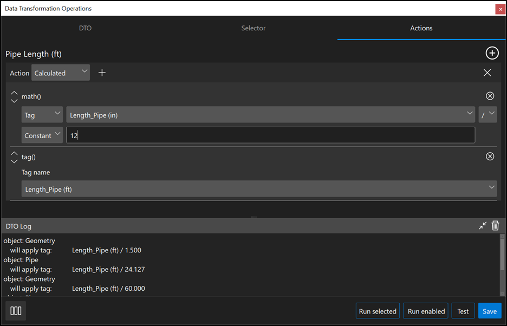Clear the DTO Log with trash icon
This screenshot has width=507, height=326.
[x=495, y=226]
